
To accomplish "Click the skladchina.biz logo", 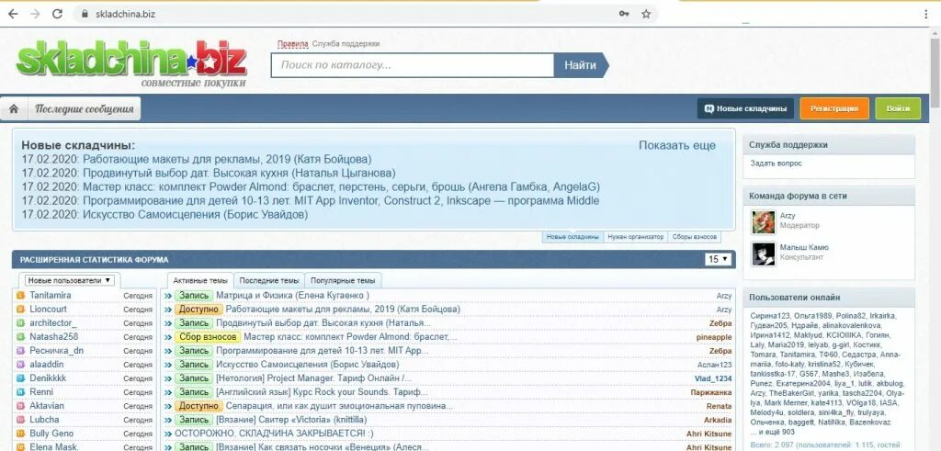I will click(x=131, y=62).
